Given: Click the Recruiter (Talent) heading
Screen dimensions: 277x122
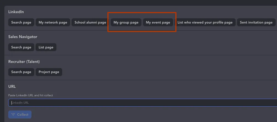Looking at the screenshot, I should (24, 62).
